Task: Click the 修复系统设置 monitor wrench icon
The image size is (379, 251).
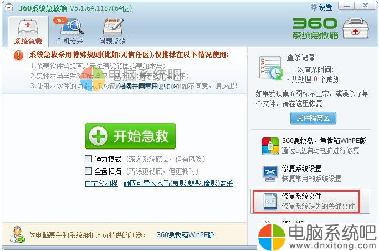Action: (270, 173)
